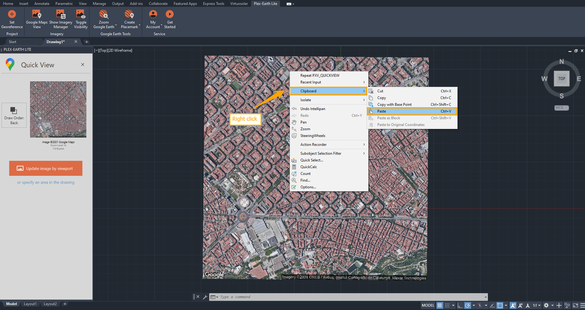585x310 pixels.
Task: Click the ViewCube TOP face
Action: click(x=562, y=79)
